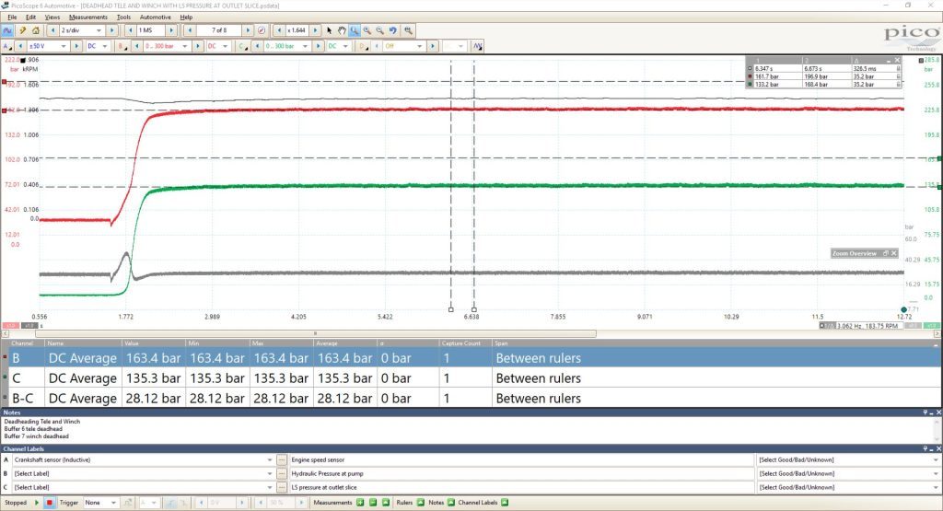Open the Edit menu
The height and width of the screenshot is (511, 943).
[30, 17]
